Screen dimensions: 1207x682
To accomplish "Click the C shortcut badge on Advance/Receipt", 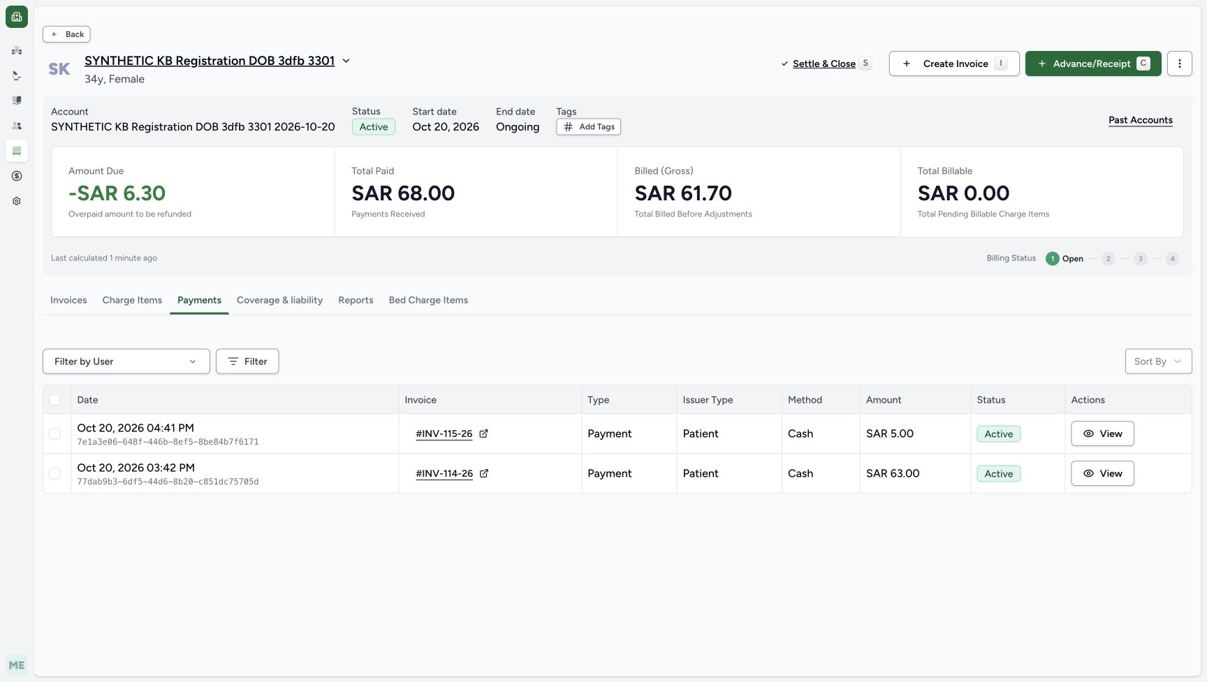I will (x=1143, y=63).
